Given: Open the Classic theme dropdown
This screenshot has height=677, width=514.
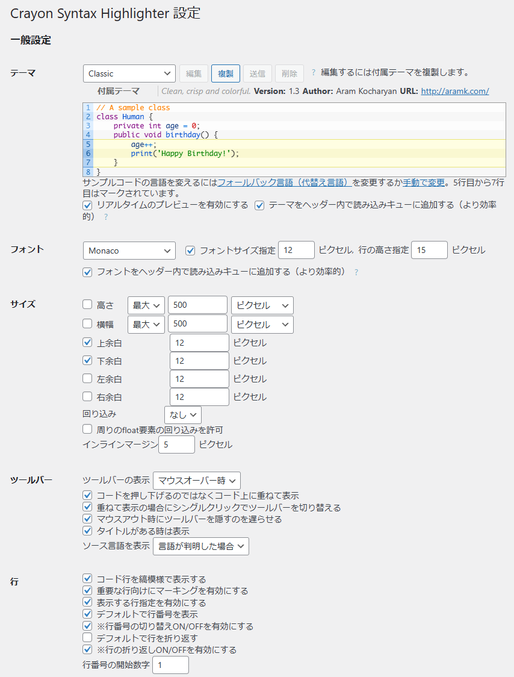Looking at the screenshot, I should pyautogui.click(x=129, y=73).
